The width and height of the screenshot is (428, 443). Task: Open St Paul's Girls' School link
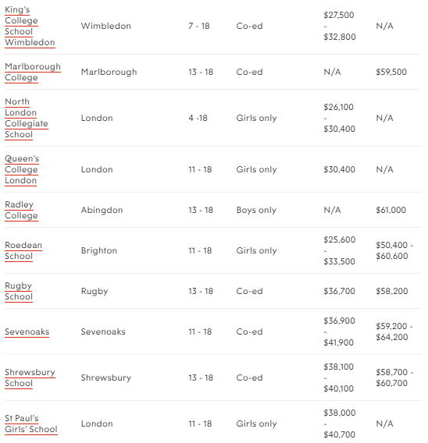tap(31, 424)
